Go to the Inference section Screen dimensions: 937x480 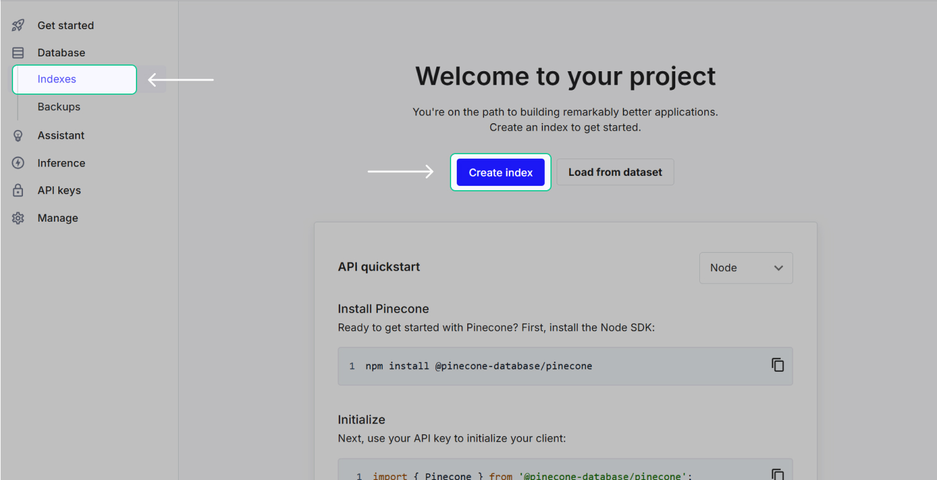61,163
